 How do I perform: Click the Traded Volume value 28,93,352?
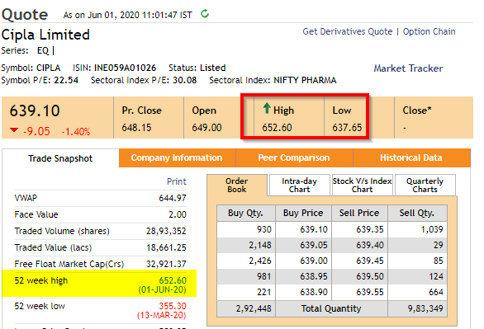[166, 231]
